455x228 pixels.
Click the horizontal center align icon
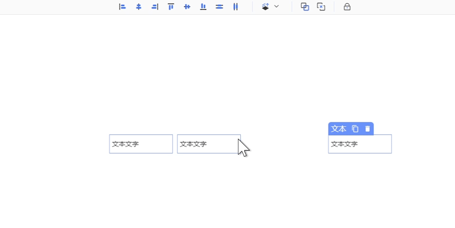point(139,7)
